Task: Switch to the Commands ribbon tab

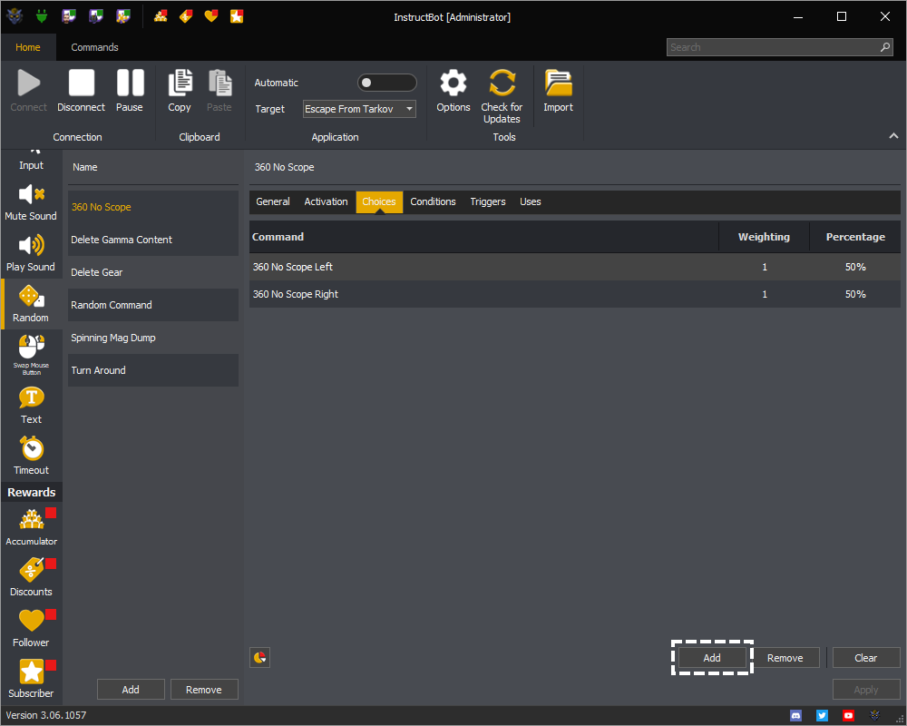Action: [x=95, y=47]
